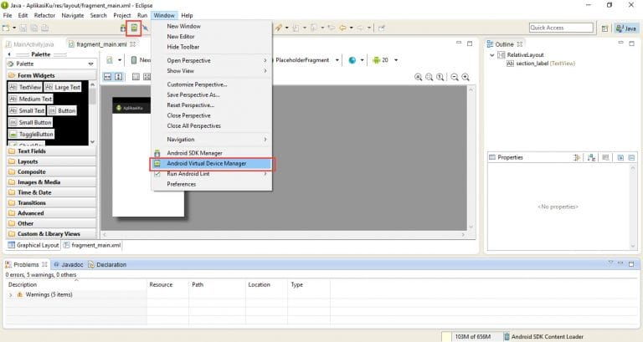Switch to the Java perspective button

(625, 28)
